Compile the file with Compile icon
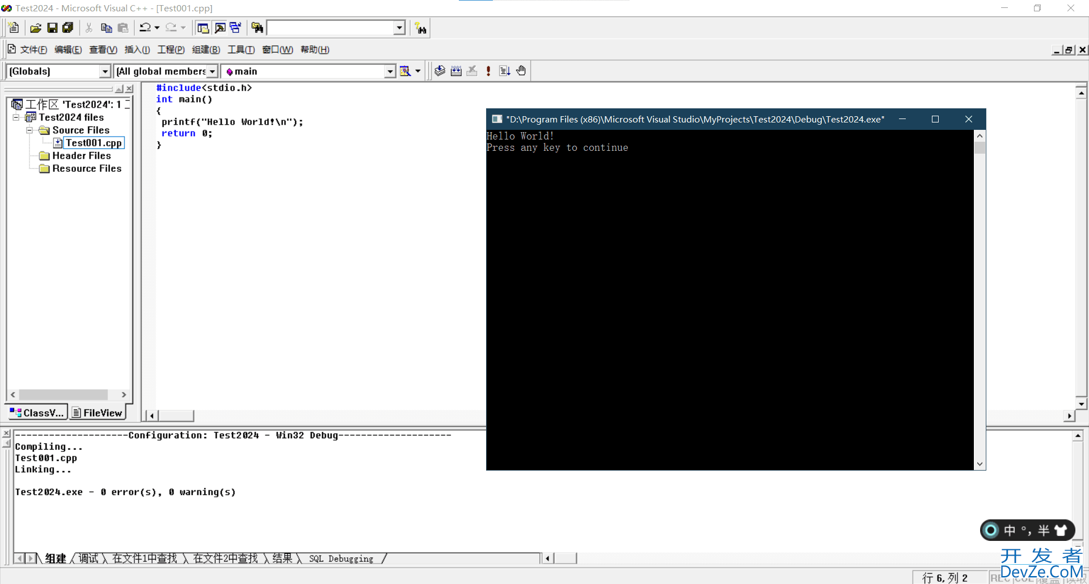Viewport: 1089px width, 584px height. click(440, 71)
